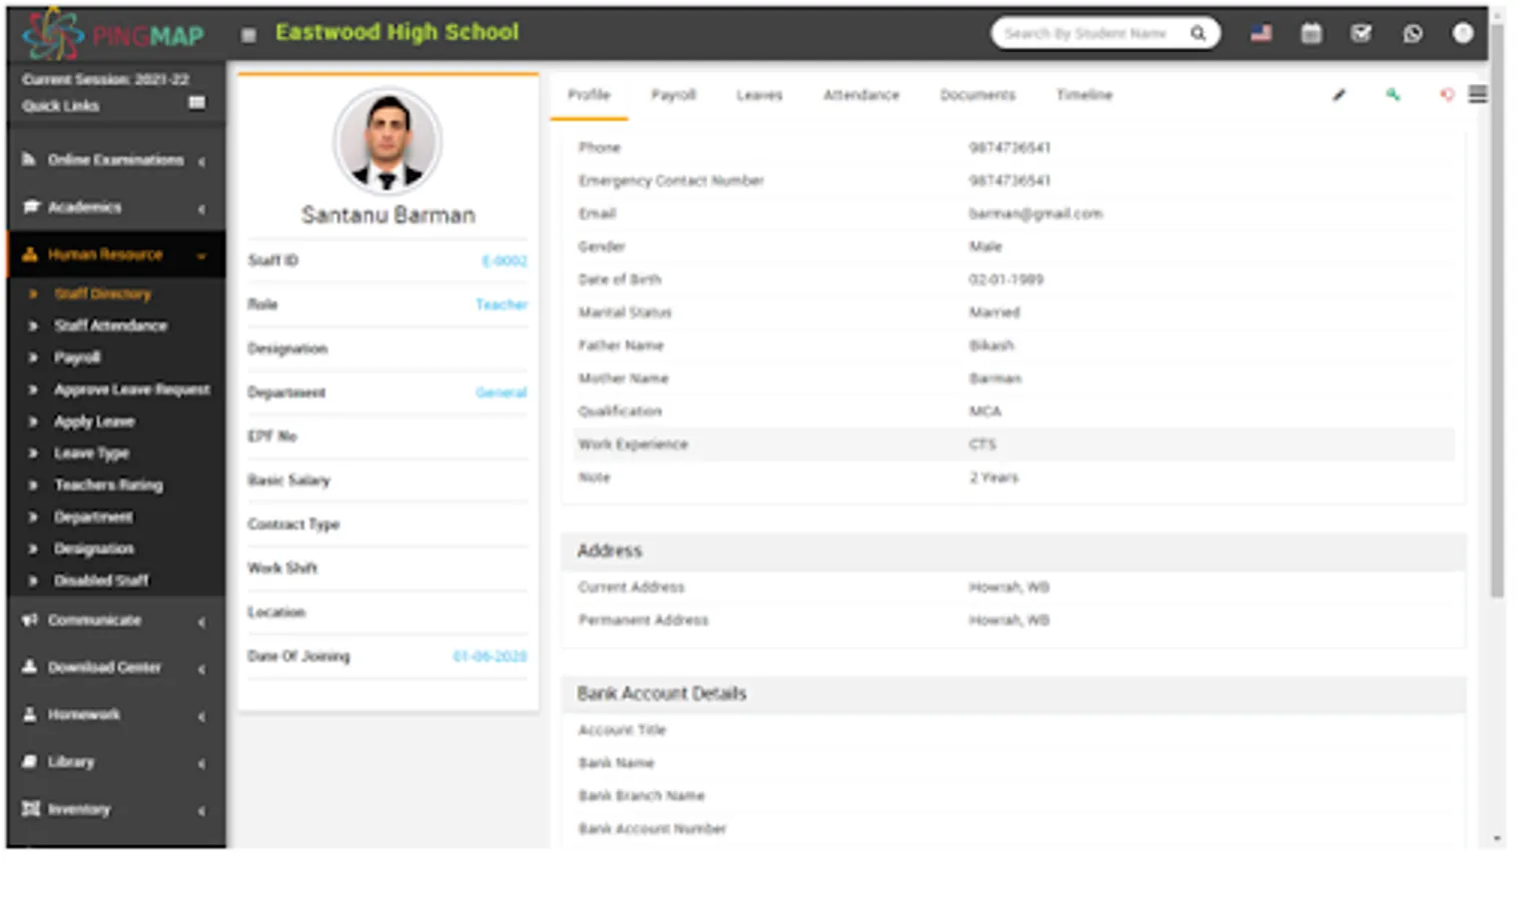This screenshot has height=899, width=1539.
Task: Open Teachers Rating in sidebar
Action: [108, 485]
